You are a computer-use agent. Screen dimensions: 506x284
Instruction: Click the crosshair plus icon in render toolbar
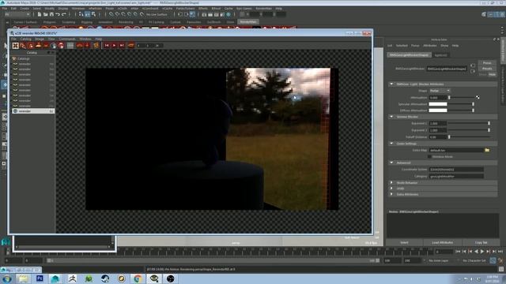87,46
